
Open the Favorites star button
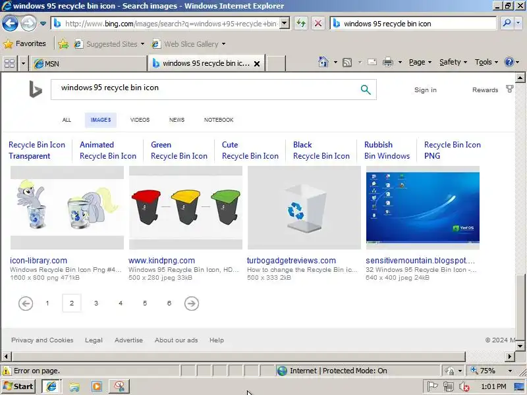click(24, 43)
